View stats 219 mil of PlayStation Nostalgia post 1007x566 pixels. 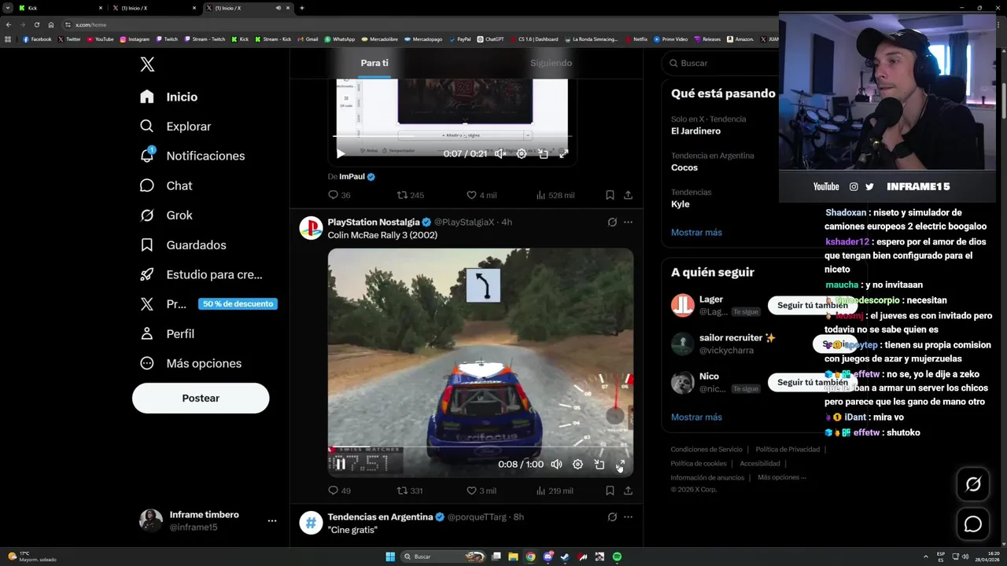[555, 491]
